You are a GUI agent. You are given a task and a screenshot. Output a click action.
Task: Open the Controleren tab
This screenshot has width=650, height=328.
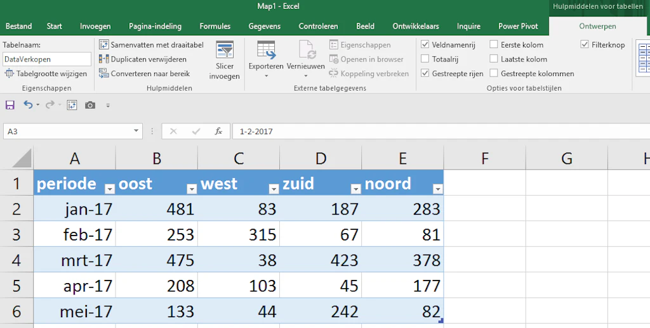(319, 26)
